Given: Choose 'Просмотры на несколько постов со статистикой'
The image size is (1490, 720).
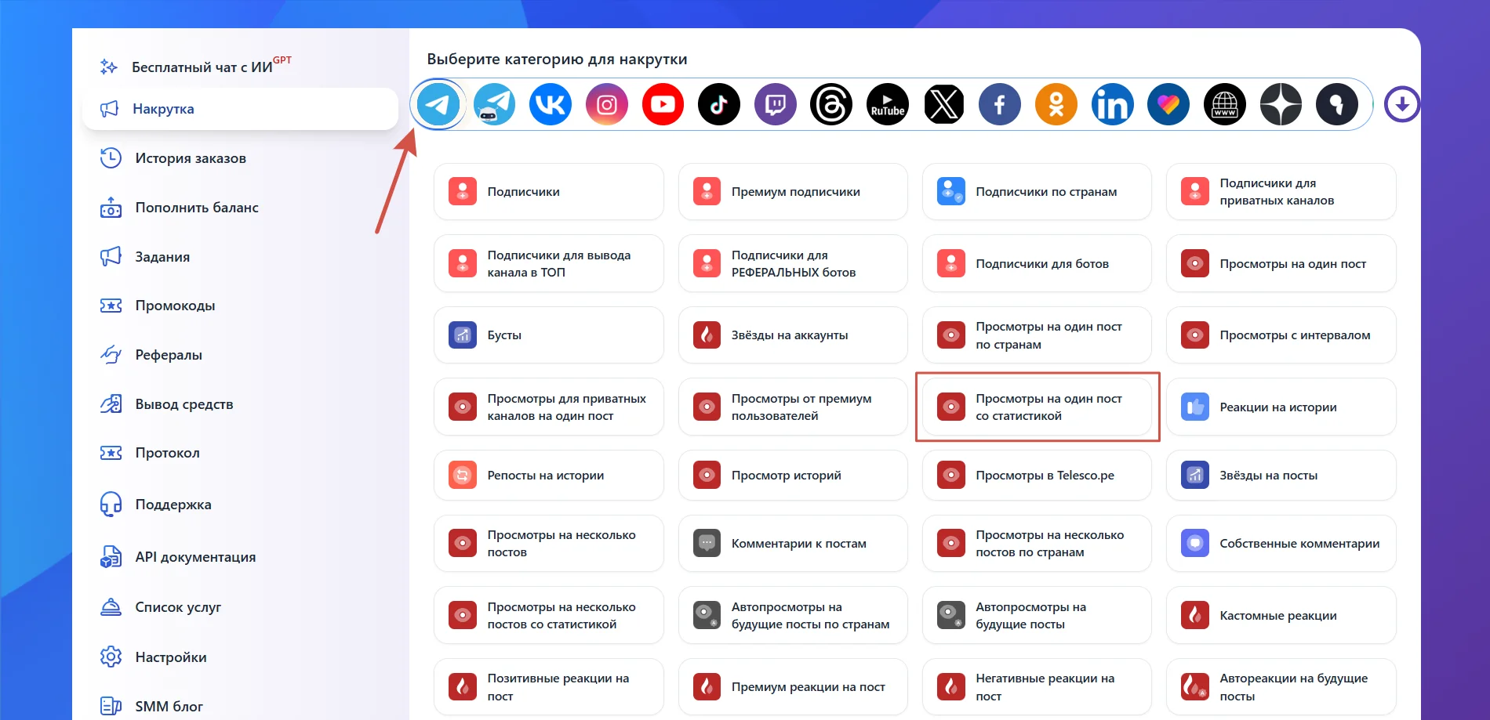Looking at the screenshot, I should (x=549, y=616).
